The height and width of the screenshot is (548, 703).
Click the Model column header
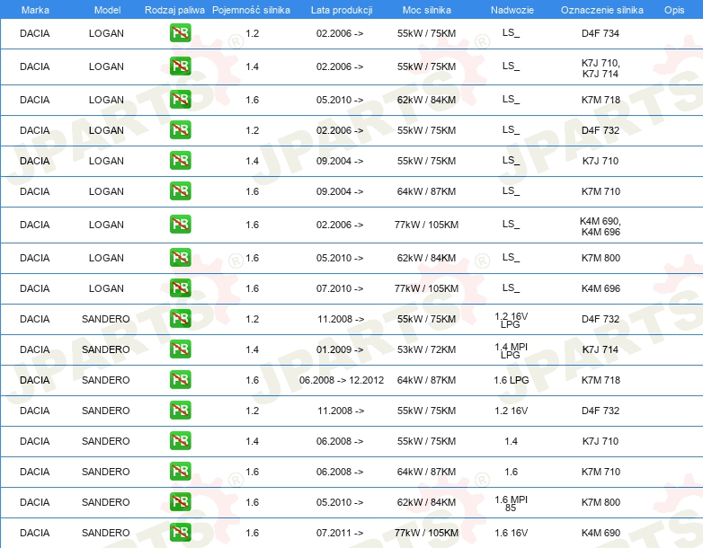point(107,10)
